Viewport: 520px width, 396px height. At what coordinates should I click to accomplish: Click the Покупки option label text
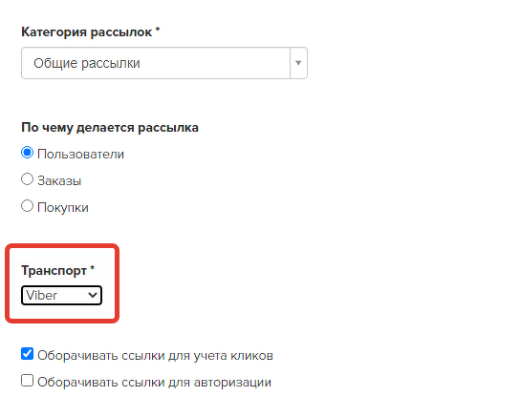[63, 208]
